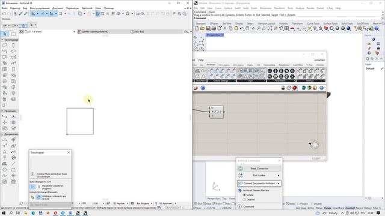Click the component node on Grasshopper canvas
The height and width of the screenshot is (216, 385).
[x=217, y=112]
